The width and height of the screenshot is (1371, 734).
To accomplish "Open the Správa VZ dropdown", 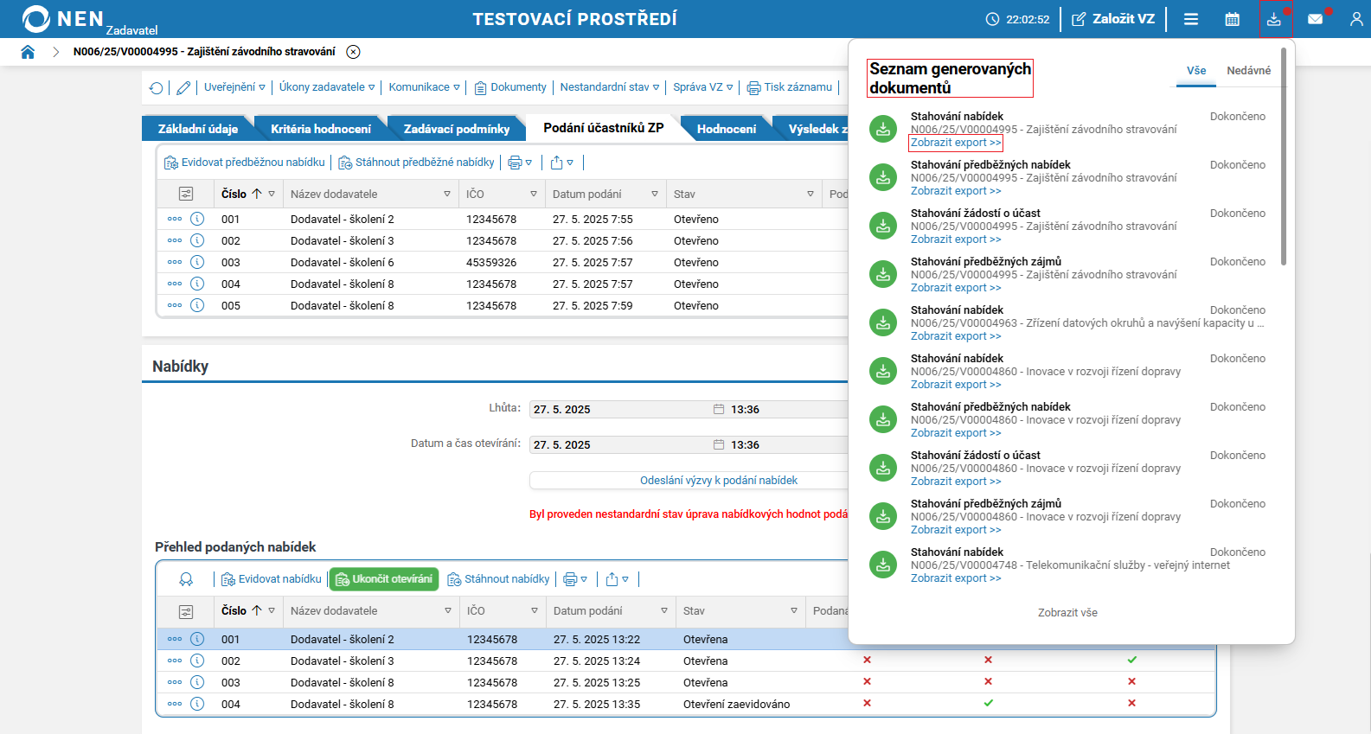I will coord(702,87).
